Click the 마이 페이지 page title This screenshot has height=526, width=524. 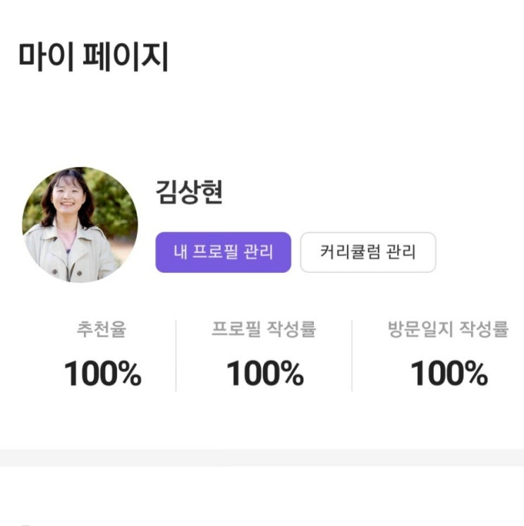(93, 58)
